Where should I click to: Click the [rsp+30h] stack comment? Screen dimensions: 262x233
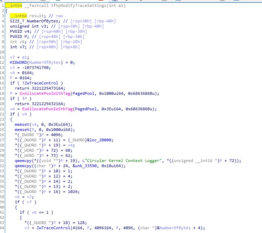click(81, 21)
